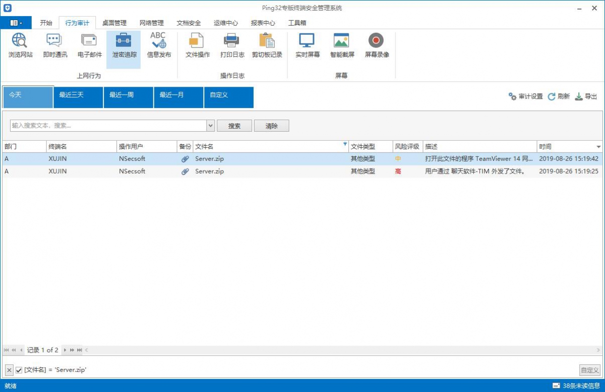Select 今天 time range tab
Image resolution: width=605 pixels, height=392 pixels.
28,97
